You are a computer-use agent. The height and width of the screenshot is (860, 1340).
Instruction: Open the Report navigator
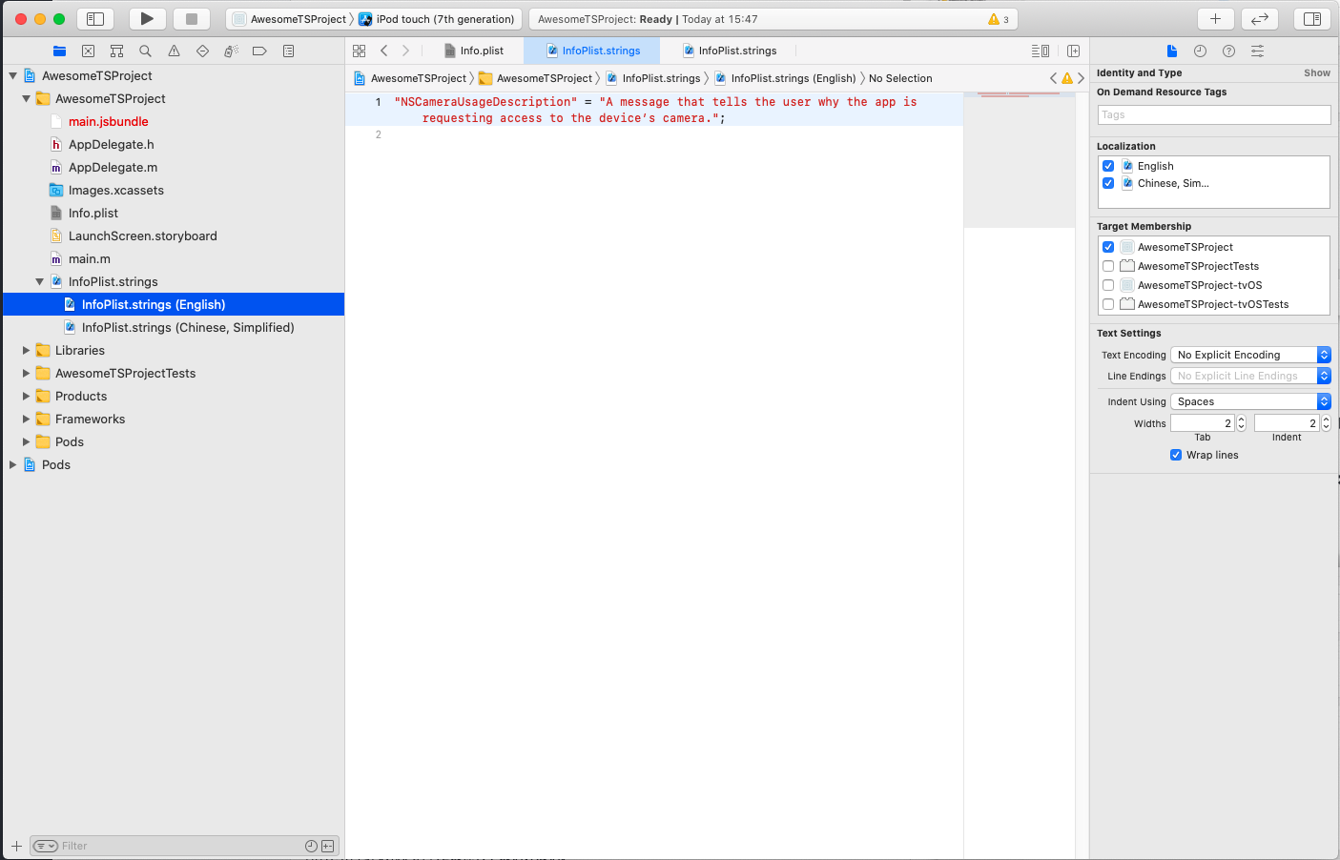tap(288, 51)
